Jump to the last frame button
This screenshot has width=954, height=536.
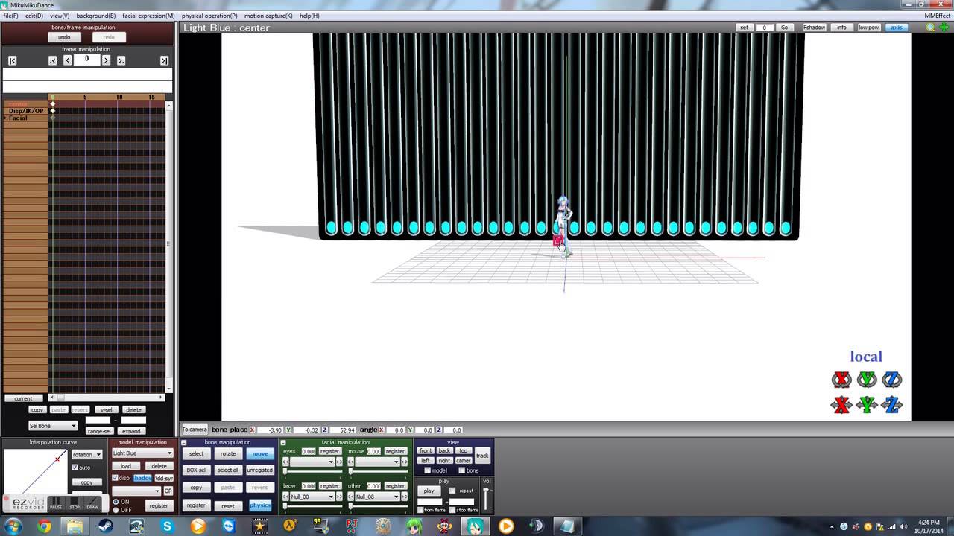click(x=164, y=60)
